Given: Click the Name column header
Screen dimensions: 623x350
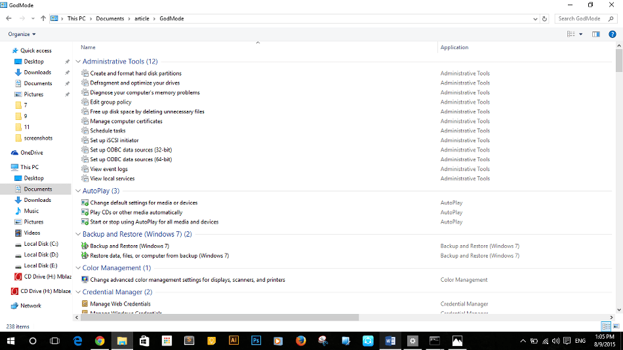Looking at the screenshot, I should click(x=89, y=47).
